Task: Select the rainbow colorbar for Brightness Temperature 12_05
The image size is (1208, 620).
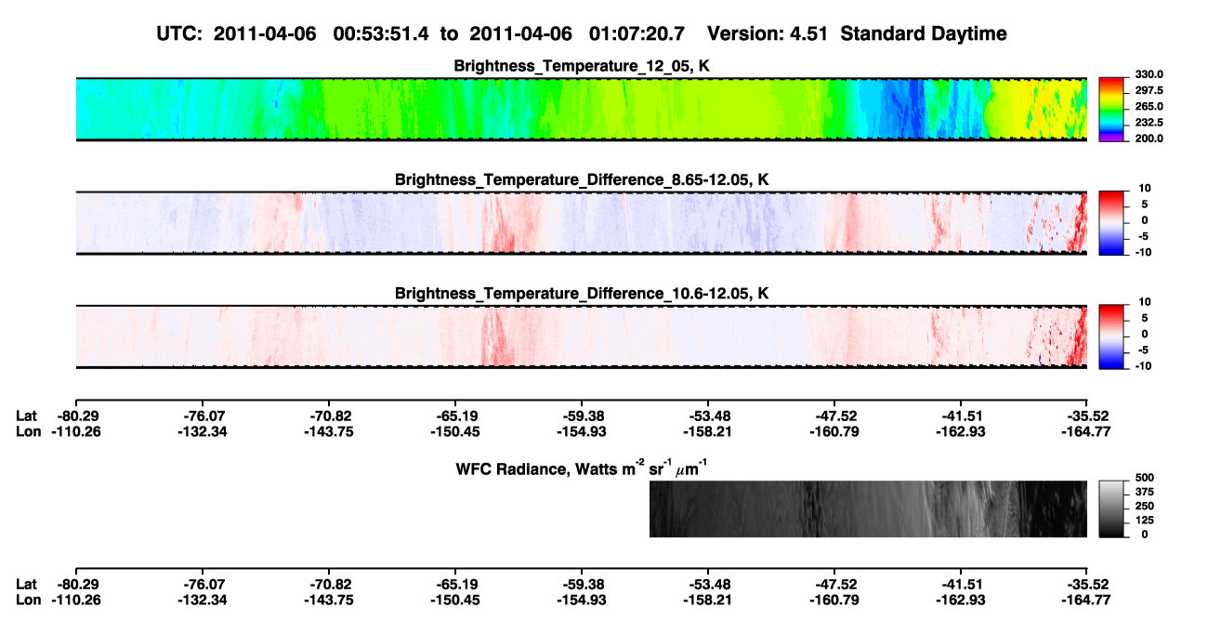Action: [x=1111, y=109]
